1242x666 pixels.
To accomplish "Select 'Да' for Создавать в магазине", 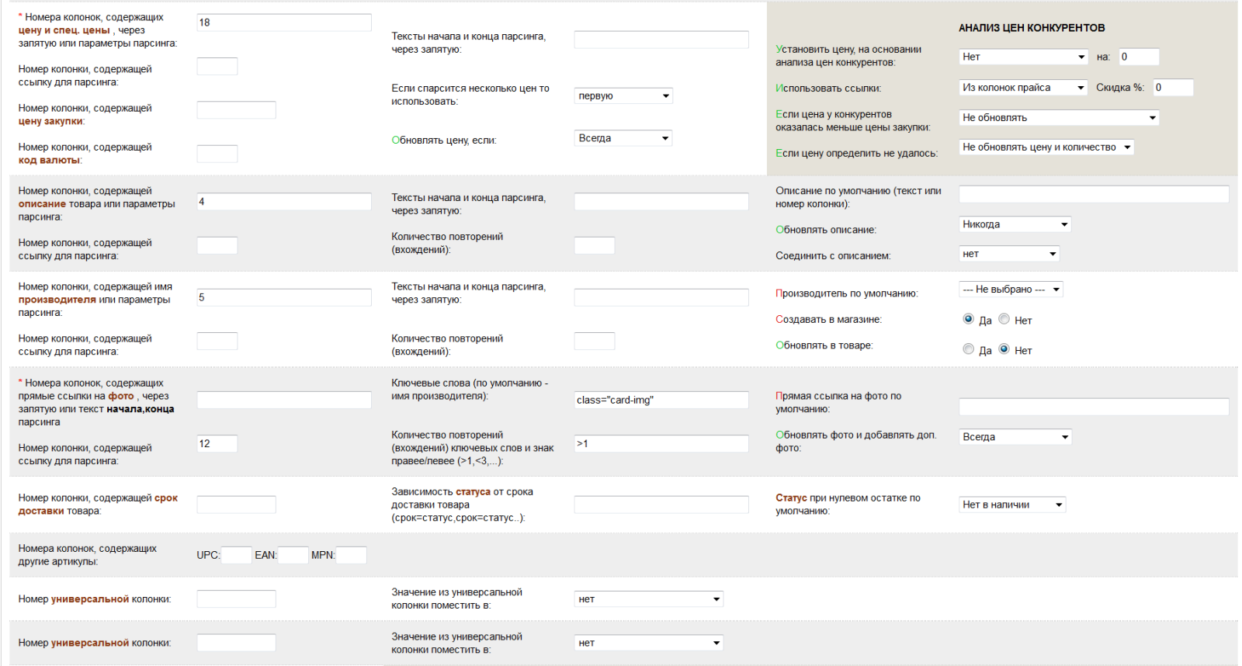I will pyautogui.click(x=968, y=319).
